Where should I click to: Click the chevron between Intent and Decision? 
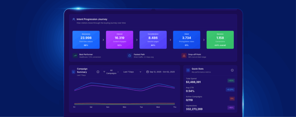pyautogui.click(x=204, y=40)
